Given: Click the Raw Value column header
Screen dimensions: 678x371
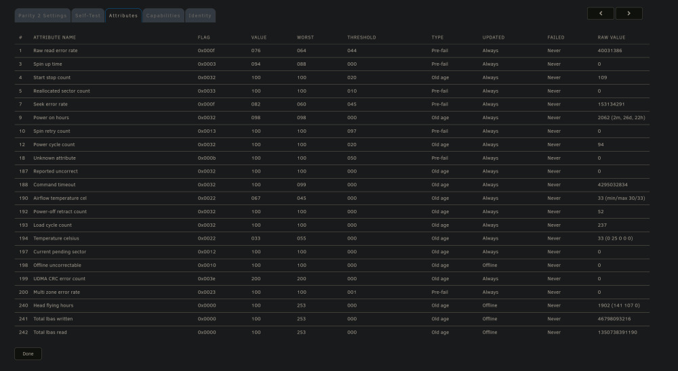Looking at the screenshot, I should tap(612, 38).
